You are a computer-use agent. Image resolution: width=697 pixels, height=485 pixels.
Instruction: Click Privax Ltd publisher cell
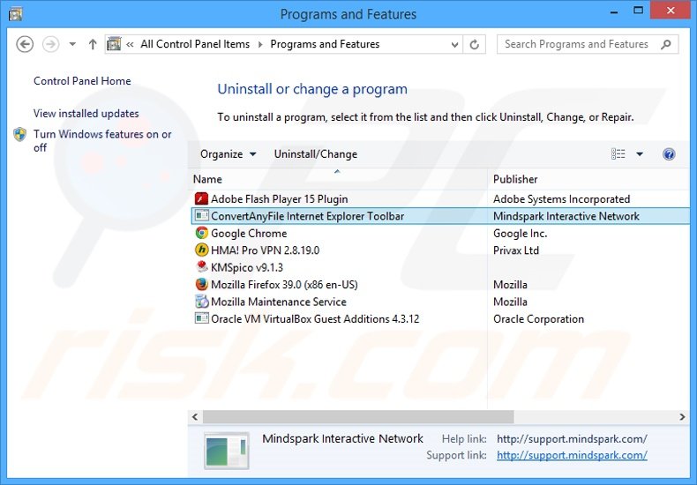[516, 250]
